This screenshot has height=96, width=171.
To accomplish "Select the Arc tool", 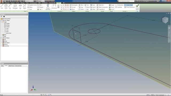I will coord(10,6).
